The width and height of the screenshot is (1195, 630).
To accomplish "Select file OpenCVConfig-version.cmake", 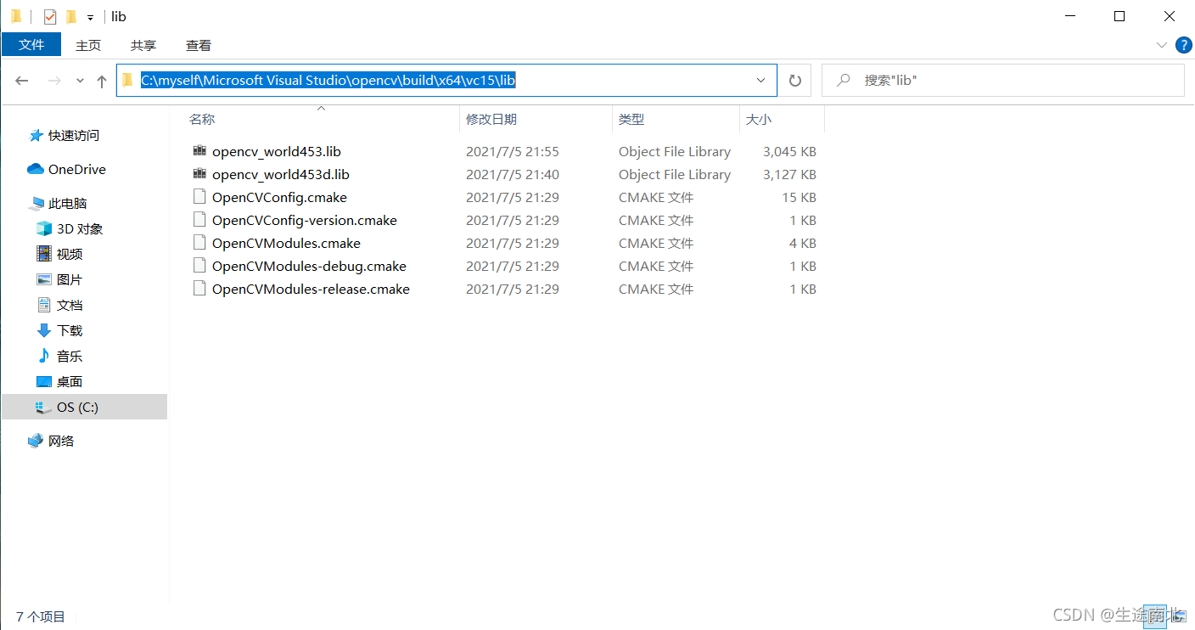I will pyautogui.click(x=305, y=221).
